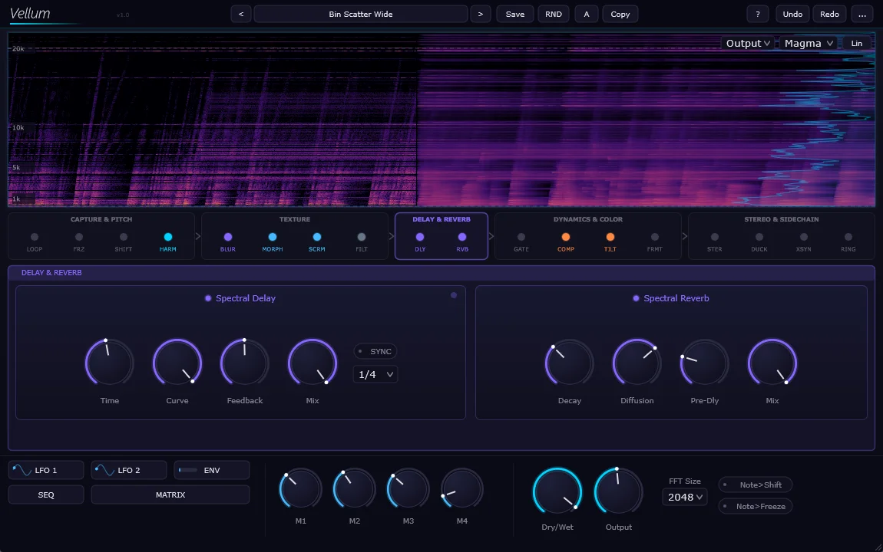Viewport: 883px width, 552px height.
Task: Go to the next preset arrow
Action: click(x=481, y=14)
